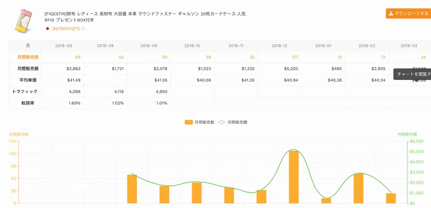Click the $6,000 right axis label
This screenshot has width=431, height=208.
[416, 141]
